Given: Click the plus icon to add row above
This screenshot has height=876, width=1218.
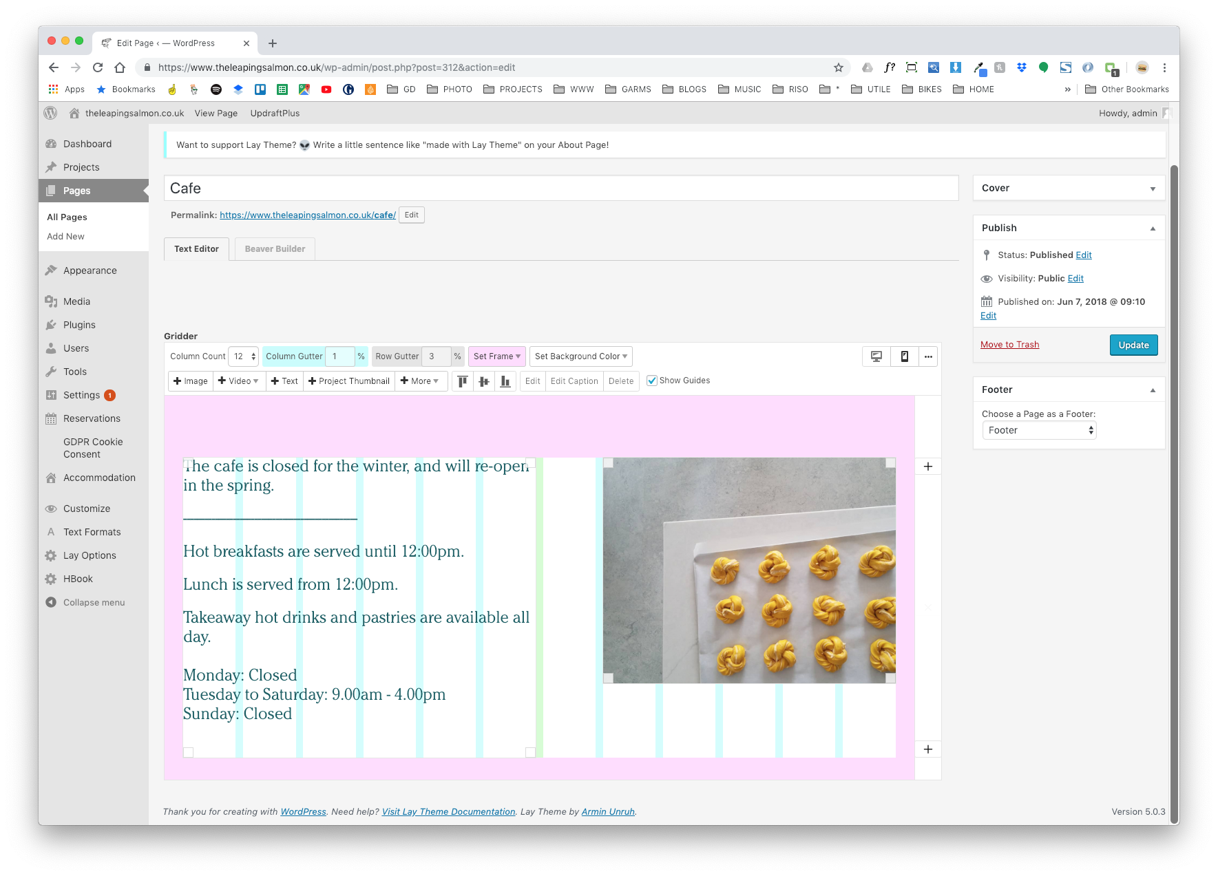Looking at the screenshot, I should (x=927, y=467).
